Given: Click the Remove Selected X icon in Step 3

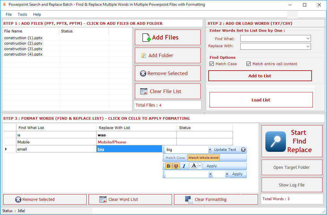Looking at the screenshot, I should (18, 200).
